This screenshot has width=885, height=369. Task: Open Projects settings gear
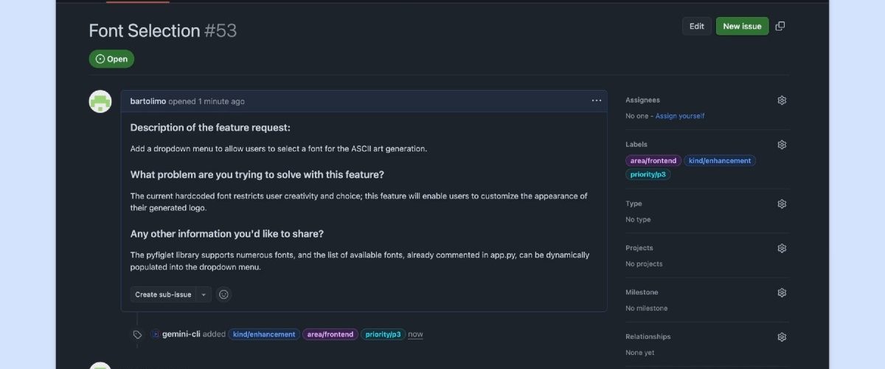coord(782,248)
